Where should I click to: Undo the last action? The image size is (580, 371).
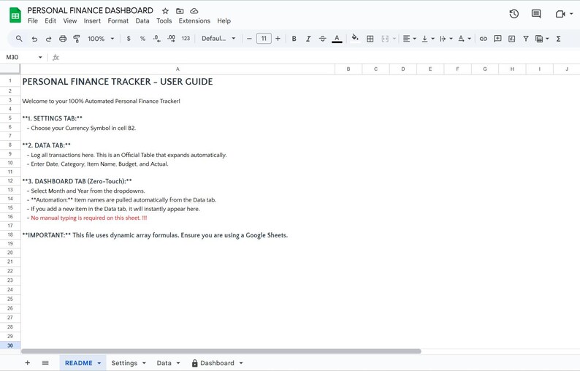[34, 39]
